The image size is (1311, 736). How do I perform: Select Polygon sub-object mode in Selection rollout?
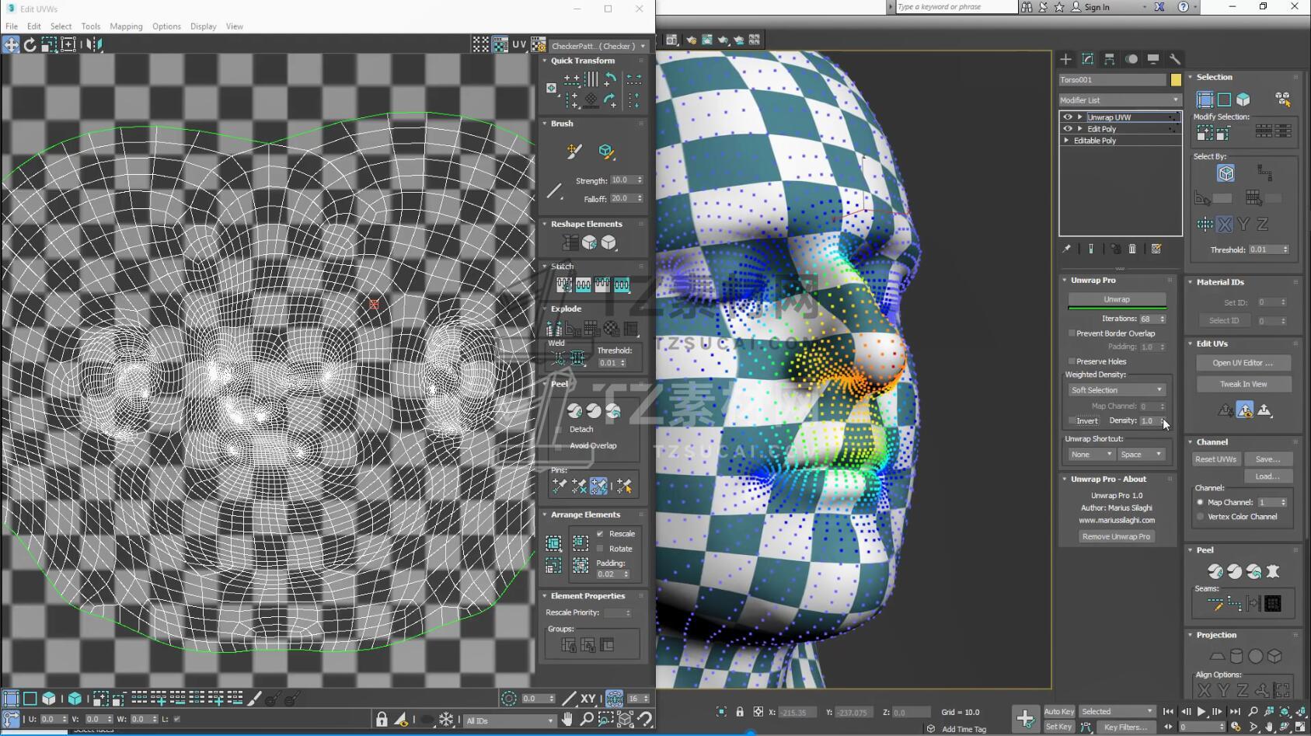(x=1243, y=99)
